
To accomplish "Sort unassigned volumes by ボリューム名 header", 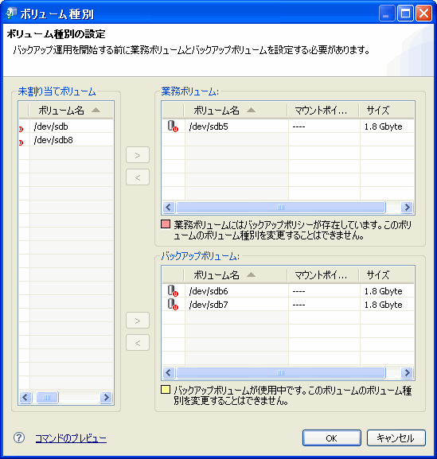I will [71, 111].
